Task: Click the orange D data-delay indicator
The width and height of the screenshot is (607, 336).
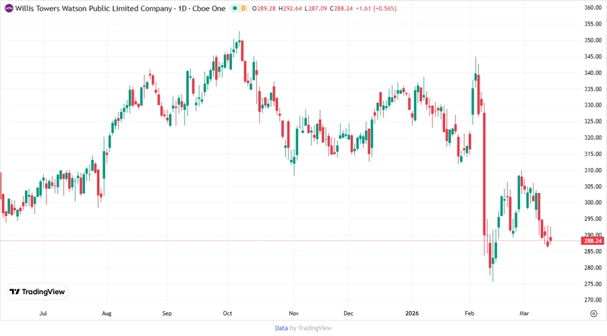Action: tap(243, 8)
